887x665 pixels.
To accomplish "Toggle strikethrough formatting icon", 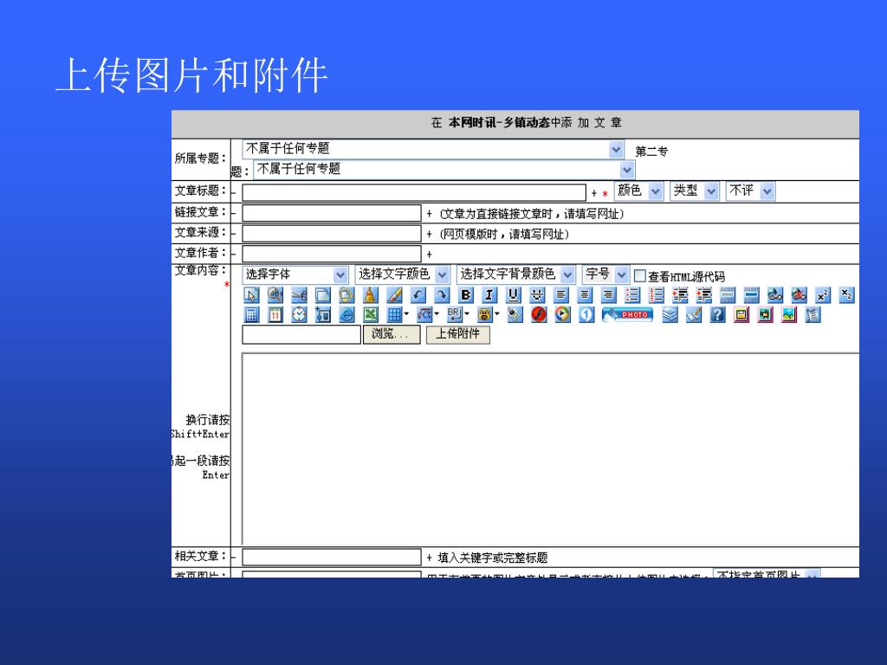I will [537, 294].
